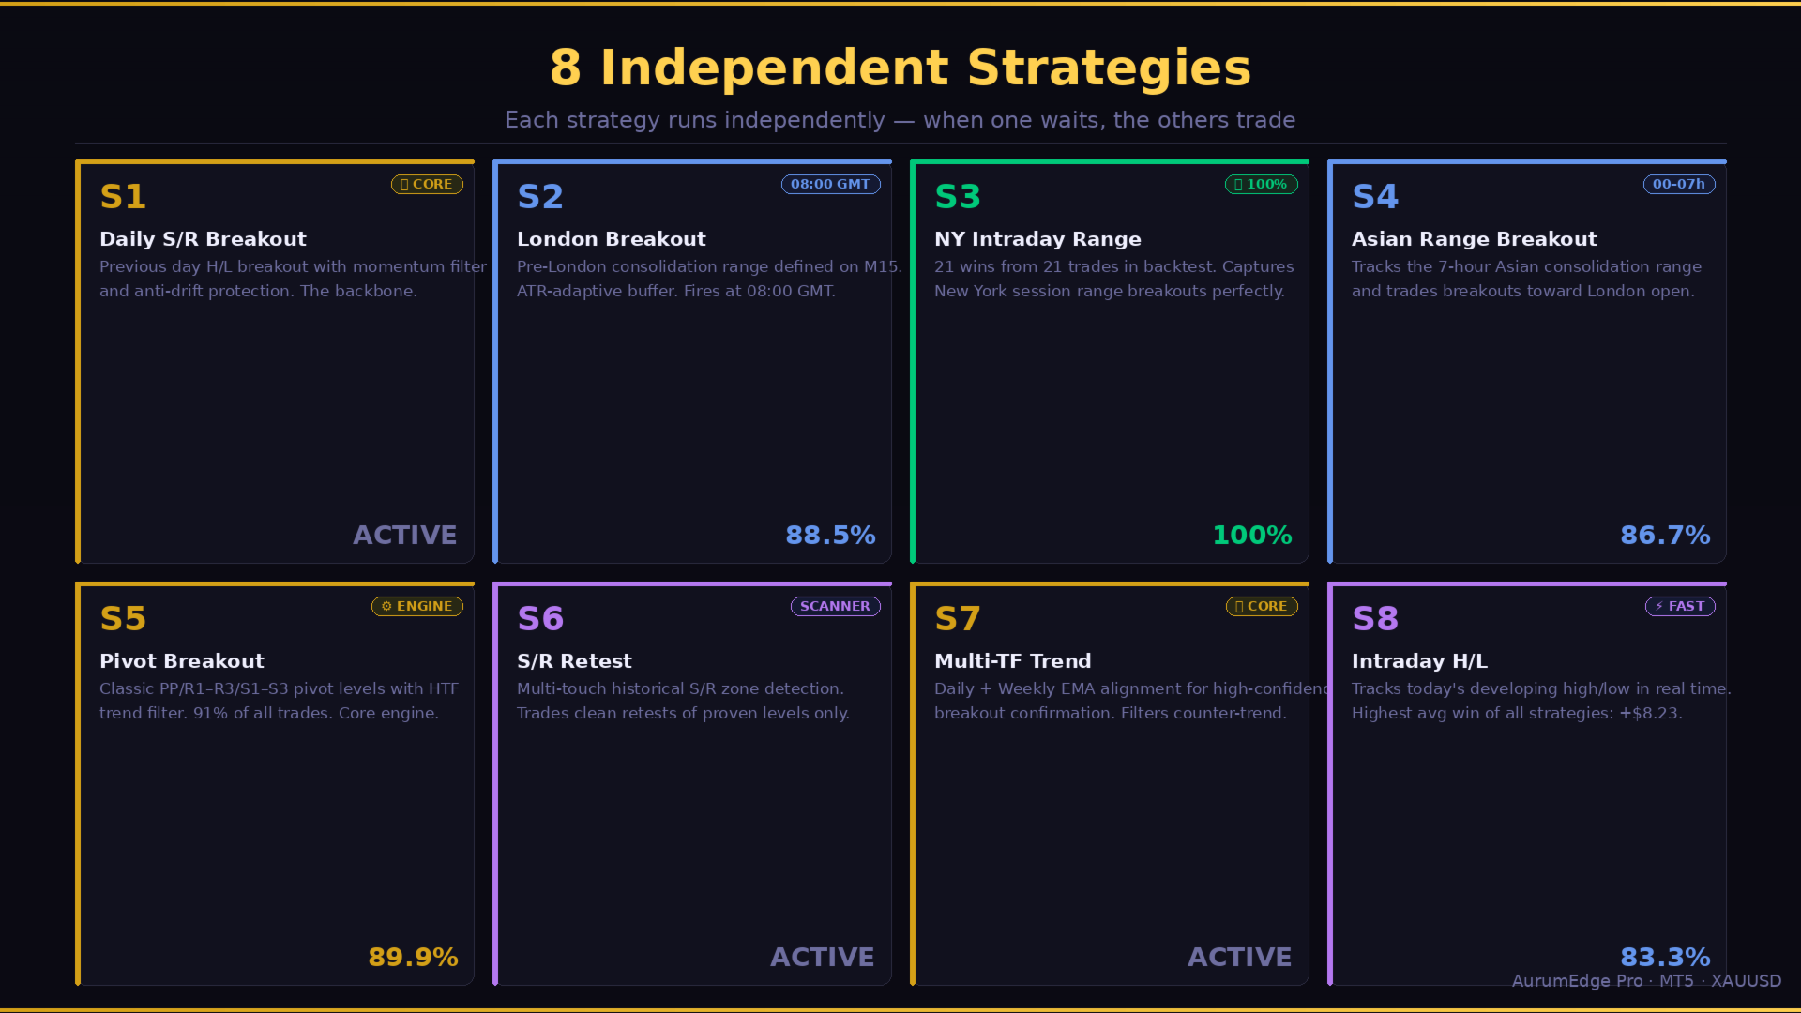This screenshot has width=1801, height=1013.
Task: Click the ACTIVE status on S1 card
Action: 404,536
